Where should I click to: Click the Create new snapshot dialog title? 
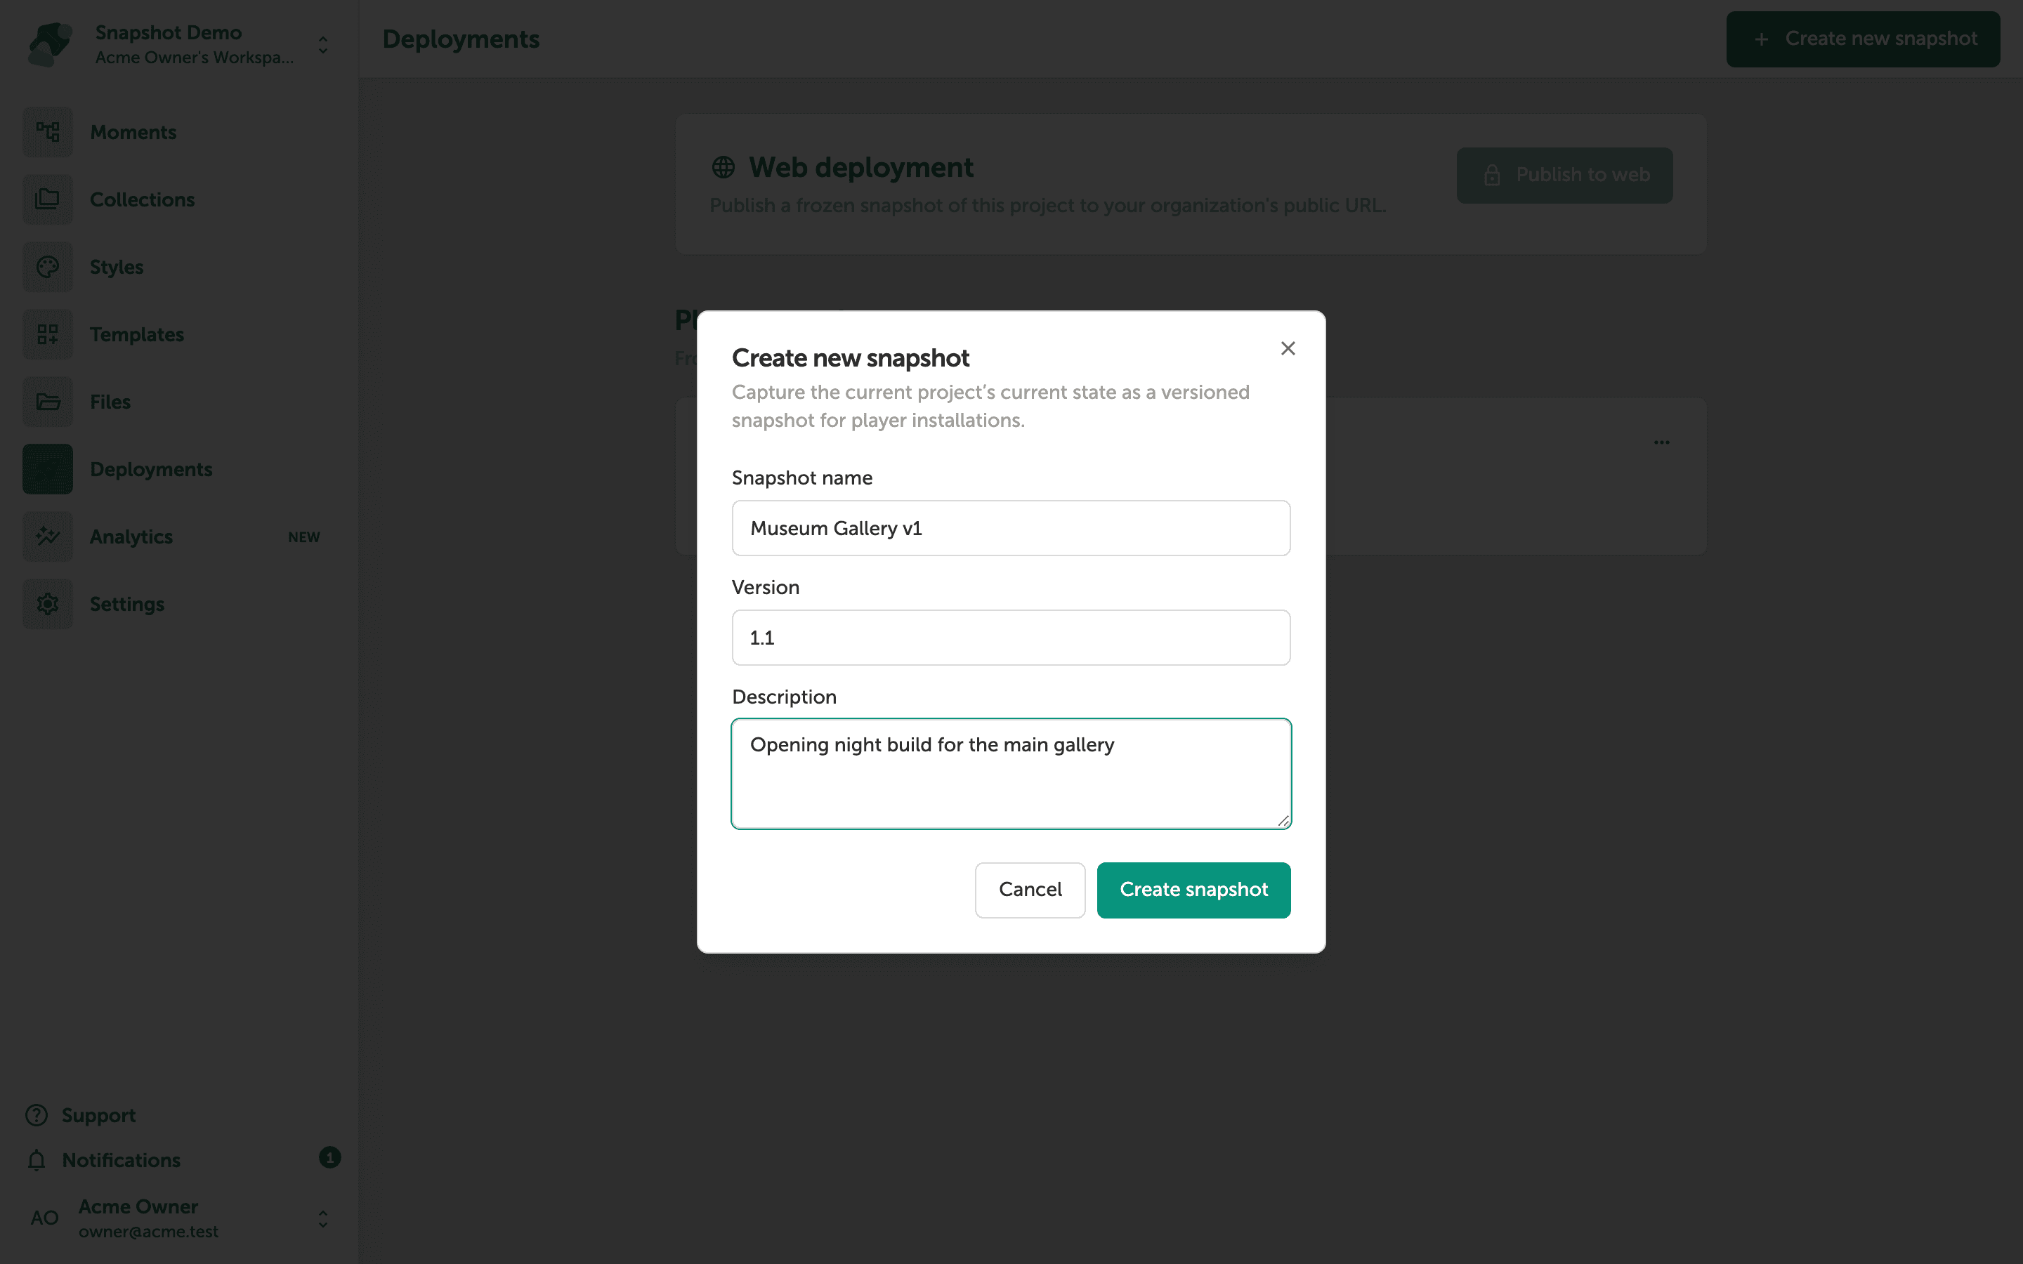(850, 358)
